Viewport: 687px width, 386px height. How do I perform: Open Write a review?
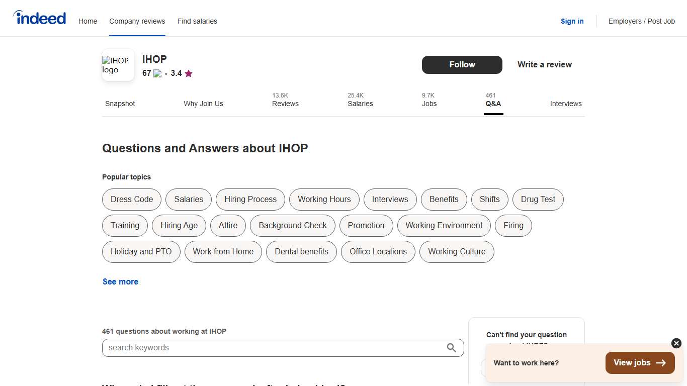coord(544,64)
